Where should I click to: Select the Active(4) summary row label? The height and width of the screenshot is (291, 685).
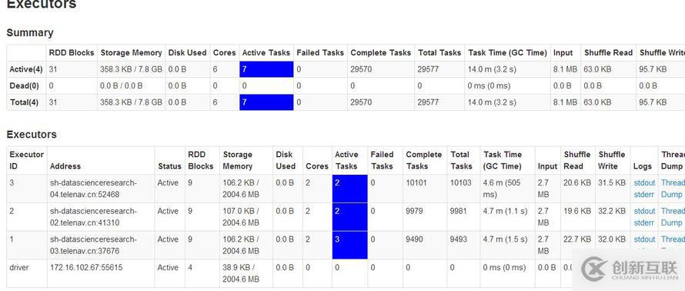27,69
